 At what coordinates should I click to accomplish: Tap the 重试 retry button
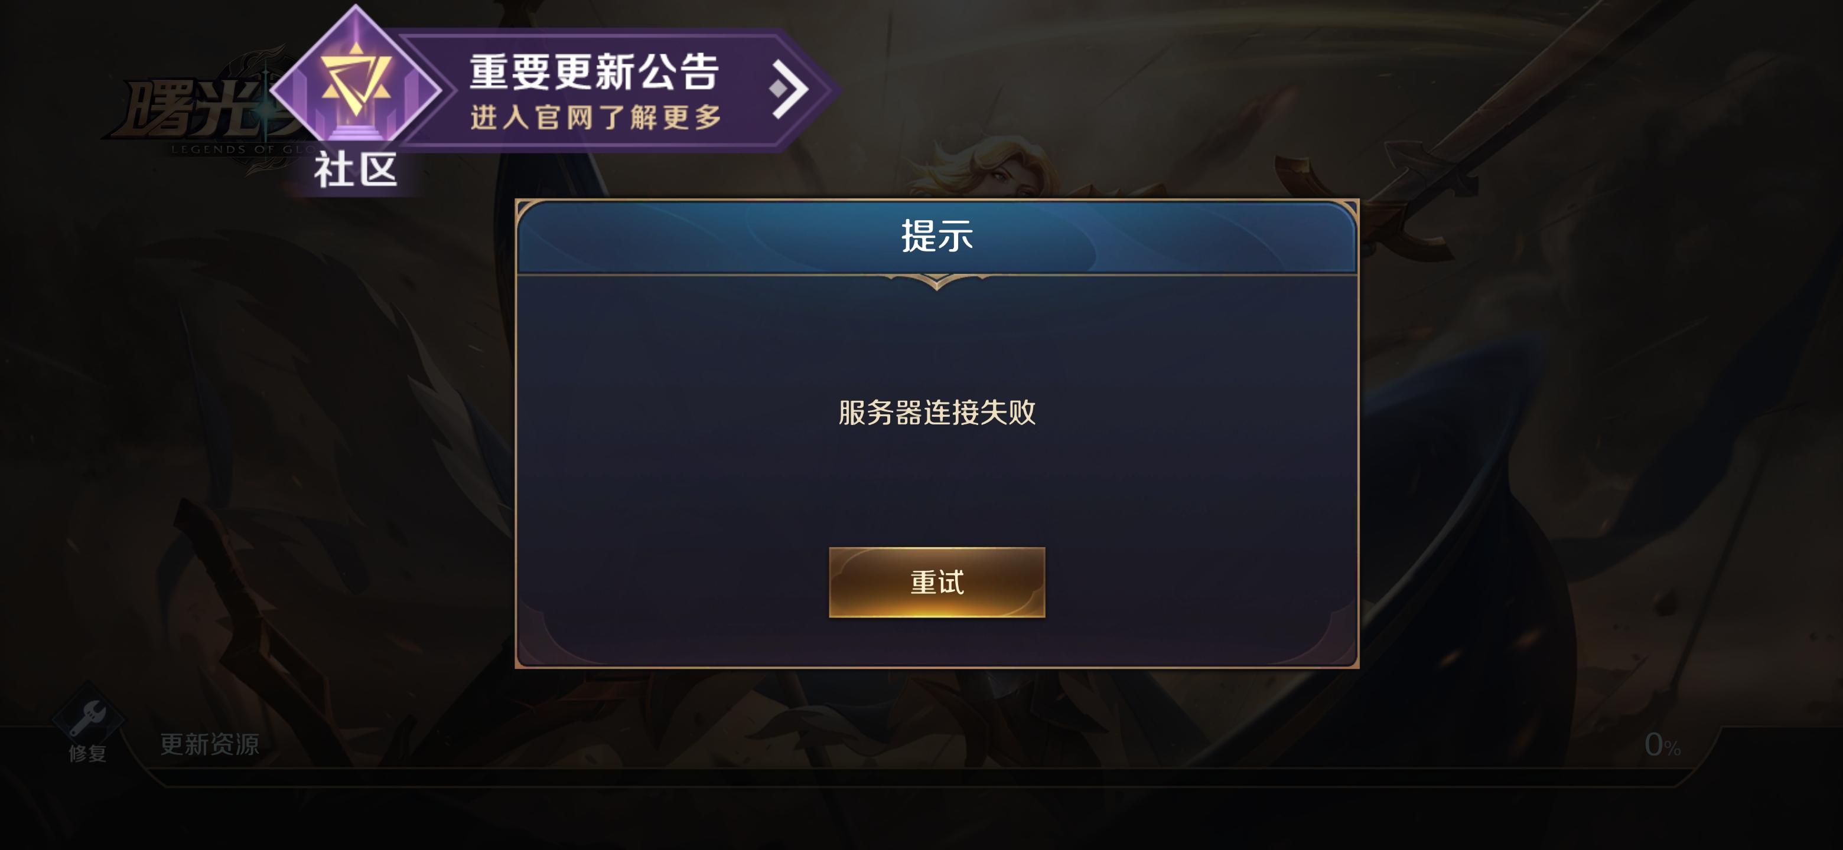pyautogui.click(x=936, y=582)
